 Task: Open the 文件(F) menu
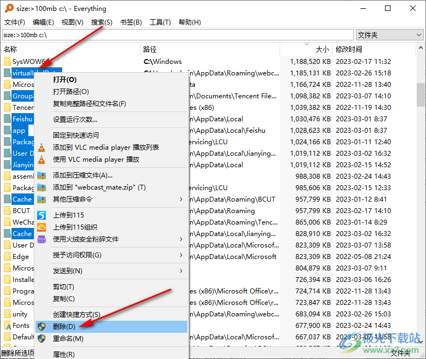pyautogui.click(x=15, y=22)
